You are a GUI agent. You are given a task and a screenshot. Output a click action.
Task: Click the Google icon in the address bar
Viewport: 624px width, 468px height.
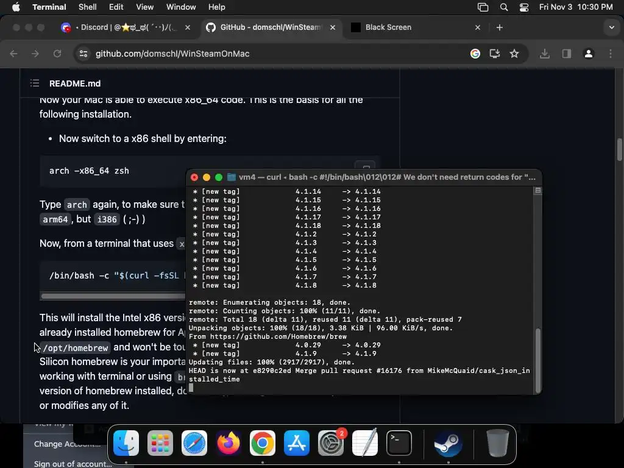(475, 54)
